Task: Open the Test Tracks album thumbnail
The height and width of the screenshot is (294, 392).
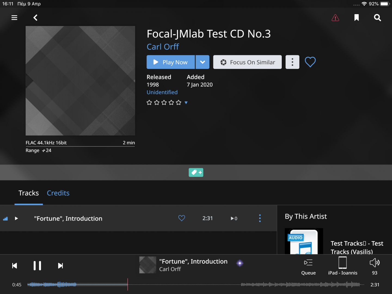Action: tap(304, 241)
